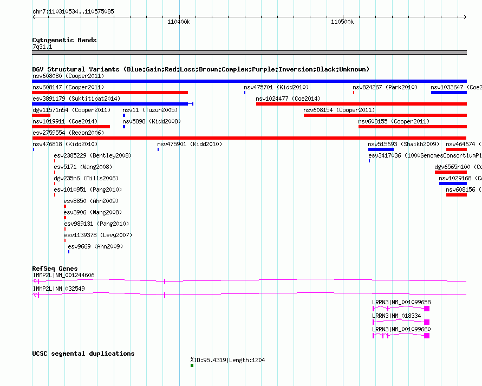Open nsv515693 (Shaikh2009) label

pyautogui.click(x=403, y=144)
